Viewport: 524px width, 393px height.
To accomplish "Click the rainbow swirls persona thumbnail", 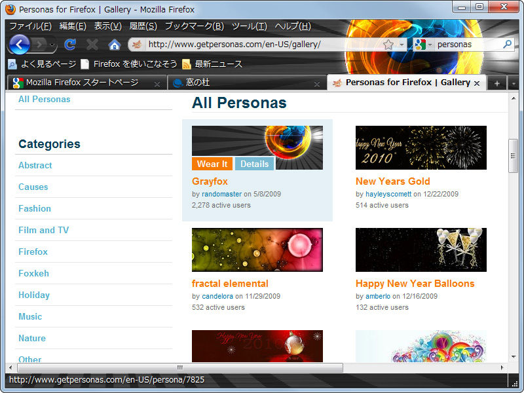I will click(x=421, y=346).
